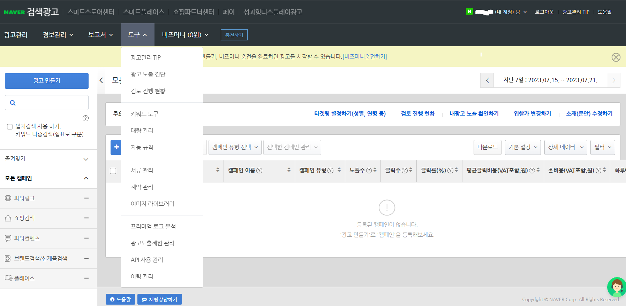Click help icon next to 클릭률(%)
Viewport: 626px width, 306px height.
pyautogui.click(x=450, y=171)
